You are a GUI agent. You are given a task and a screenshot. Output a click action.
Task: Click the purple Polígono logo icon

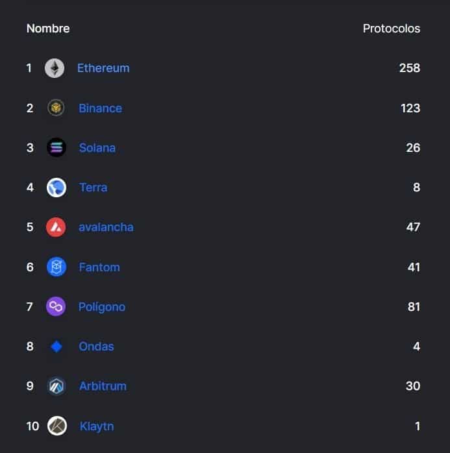[56, 306]
